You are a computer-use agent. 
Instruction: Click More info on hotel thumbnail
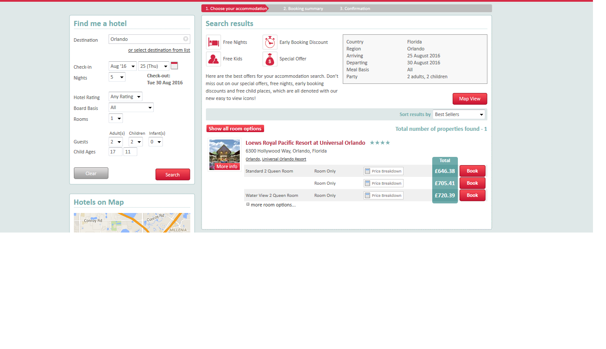coord(227,166)
